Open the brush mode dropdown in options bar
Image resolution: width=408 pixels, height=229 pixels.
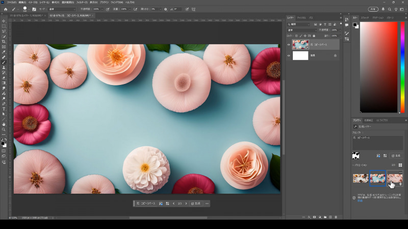click(x=62, y=9)
